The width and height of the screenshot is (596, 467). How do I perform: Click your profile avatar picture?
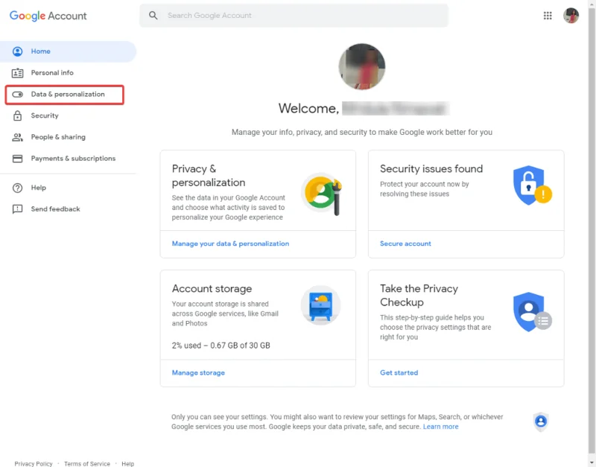tap(571, 15)
